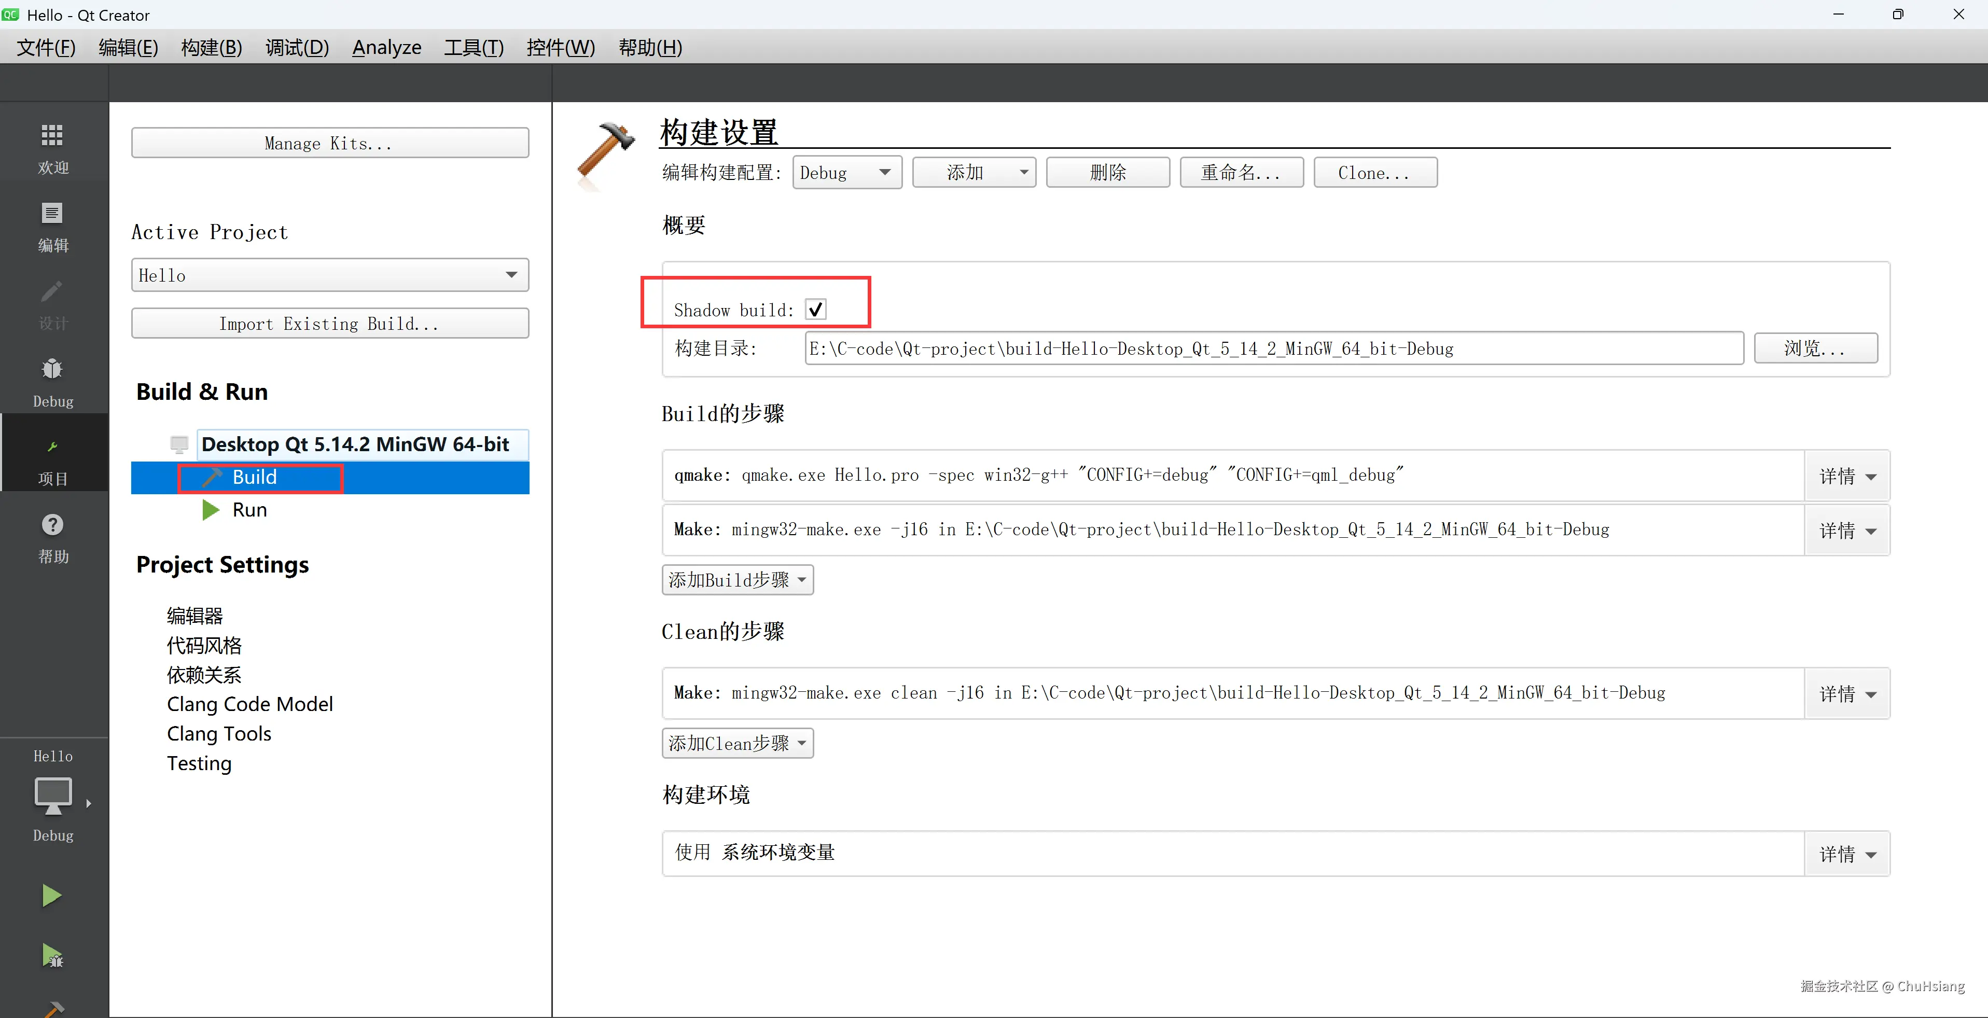
Task: Click the Manage Kits... button
Action: (329, 144)
